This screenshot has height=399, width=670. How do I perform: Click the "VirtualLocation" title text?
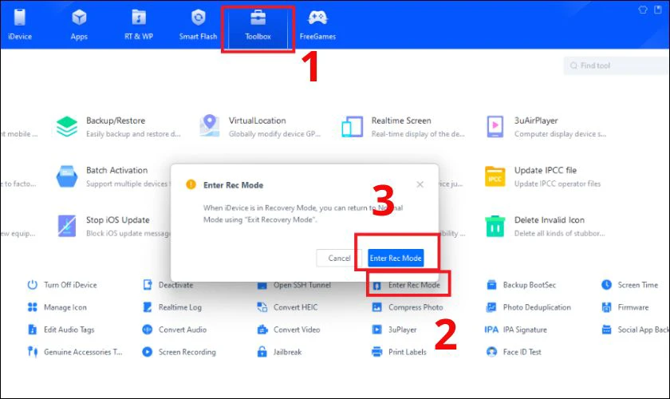coord(257,120)
